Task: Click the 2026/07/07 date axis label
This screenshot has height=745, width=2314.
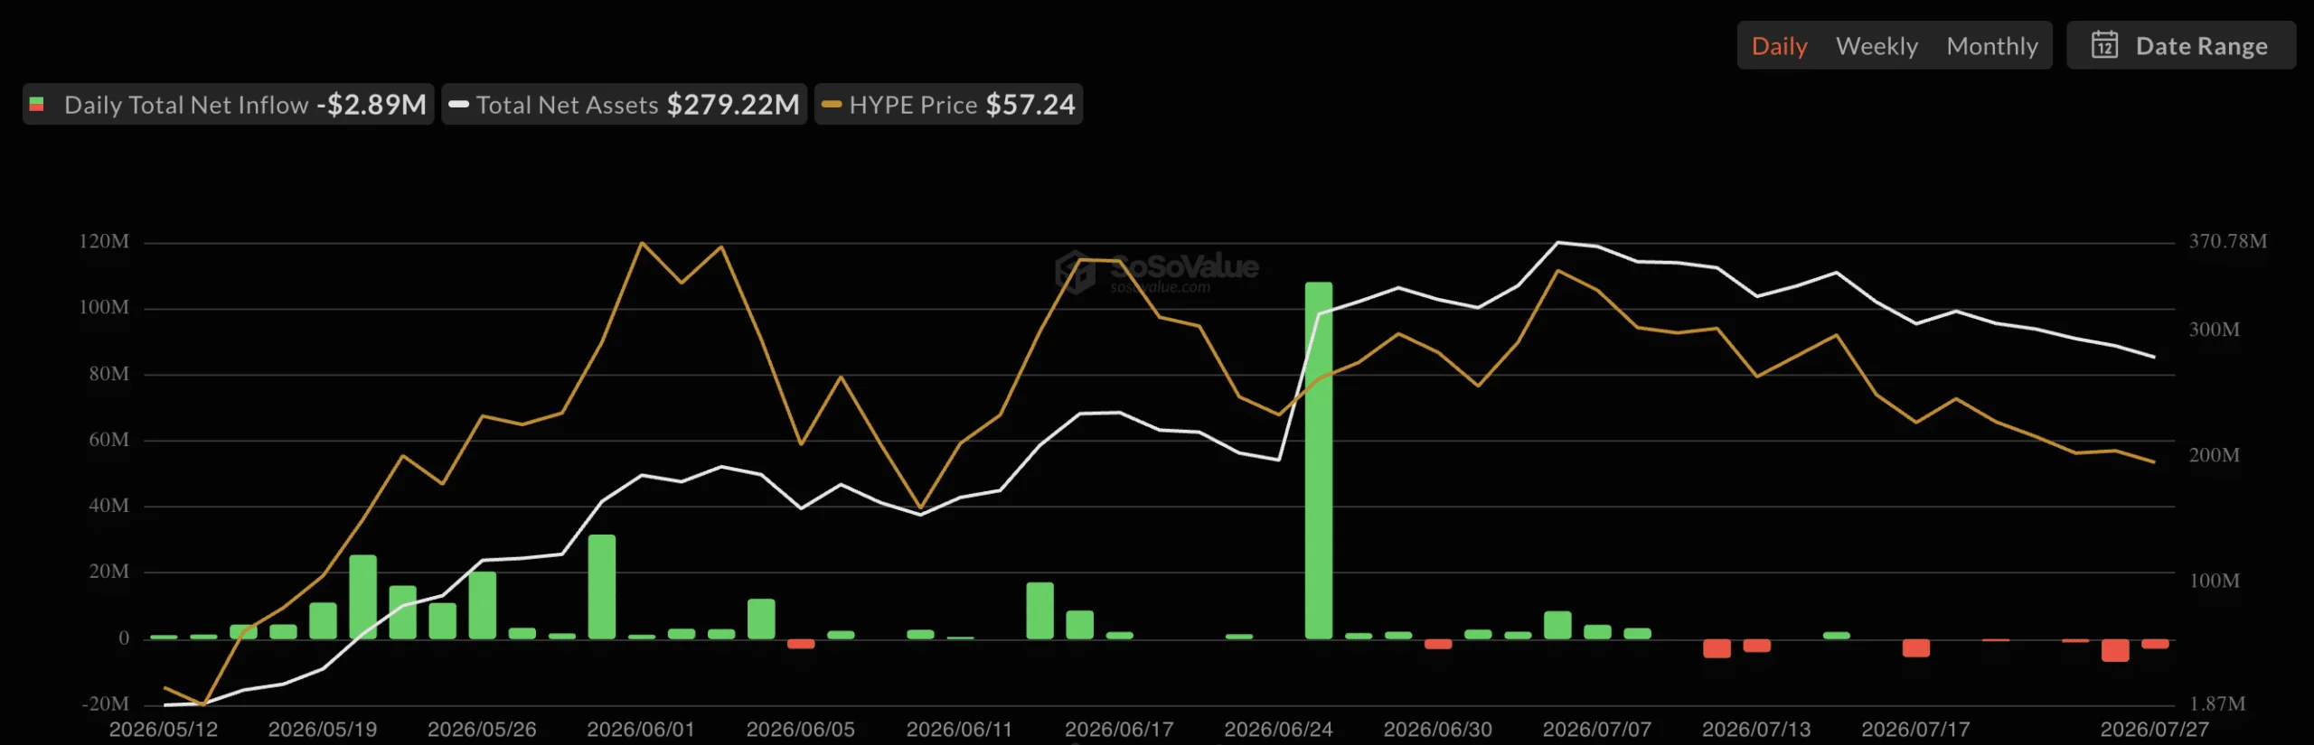Action: tap(1596, 729)
